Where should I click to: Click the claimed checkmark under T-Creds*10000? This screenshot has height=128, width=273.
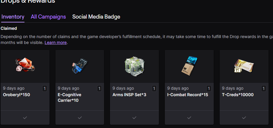click(x=244, y=118)
